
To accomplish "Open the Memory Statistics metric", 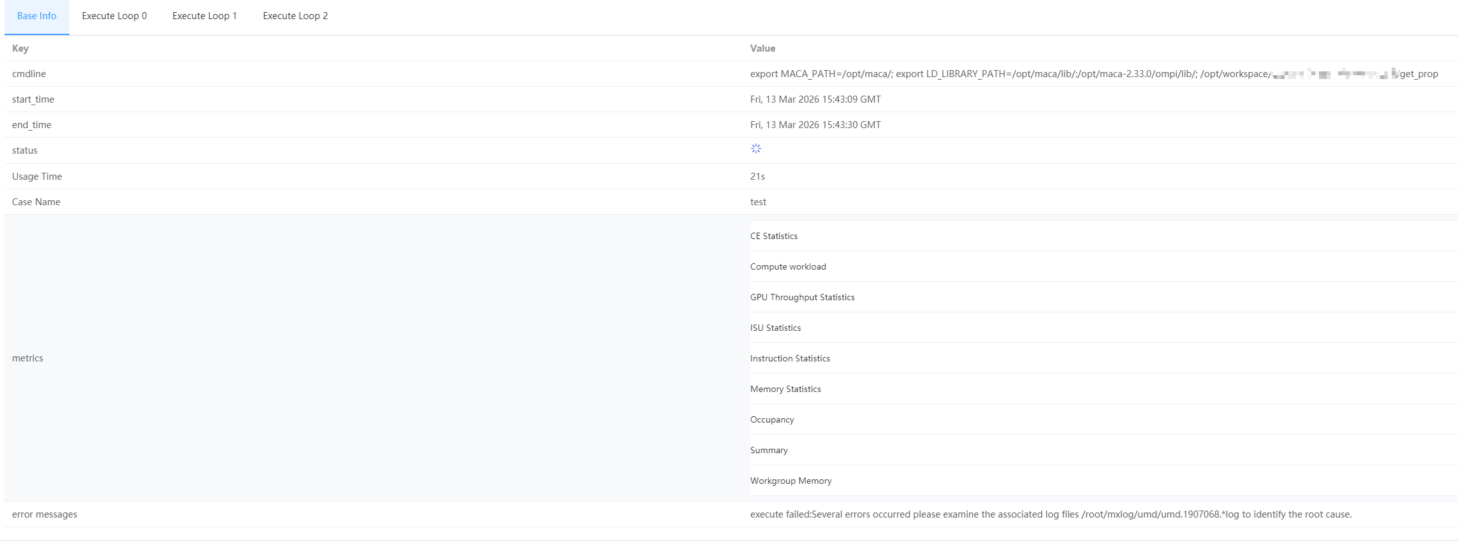I will tap(785, 389).
